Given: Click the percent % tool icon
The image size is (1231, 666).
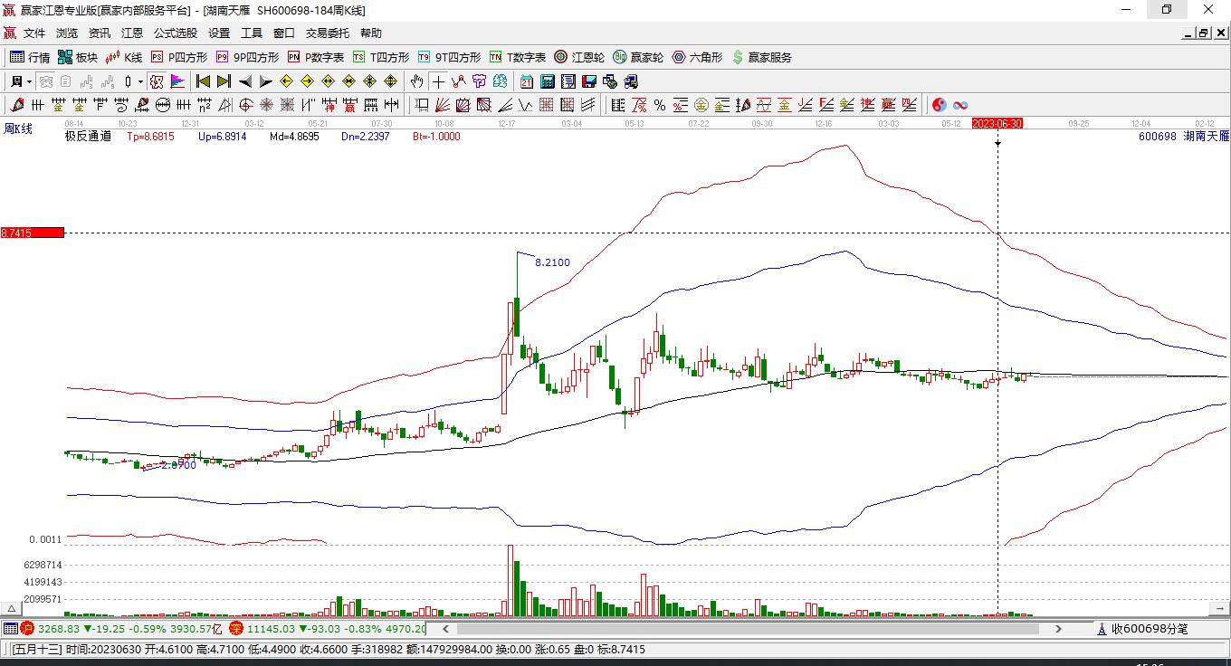Looking at the screenshot, I should click(x=659, y=105).
